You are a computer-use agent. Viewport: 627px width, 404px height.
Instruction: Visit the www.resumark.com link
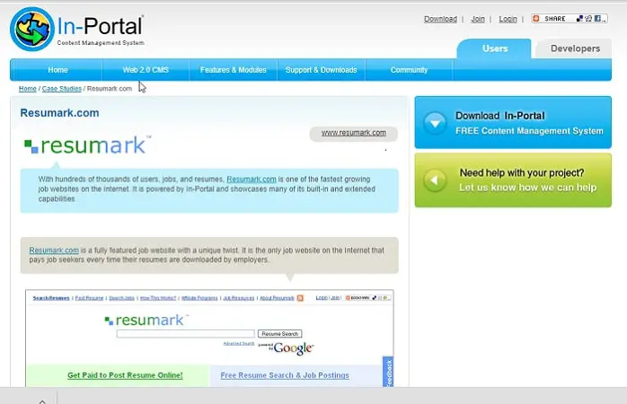click(354, 133)
